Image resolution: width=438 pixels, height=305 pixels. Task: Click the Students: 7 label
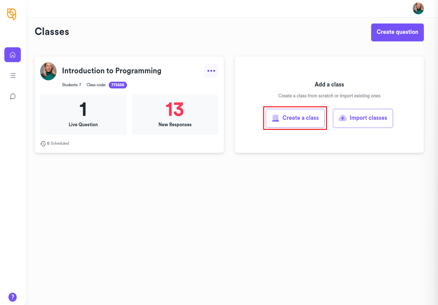[x=72, y=85]
